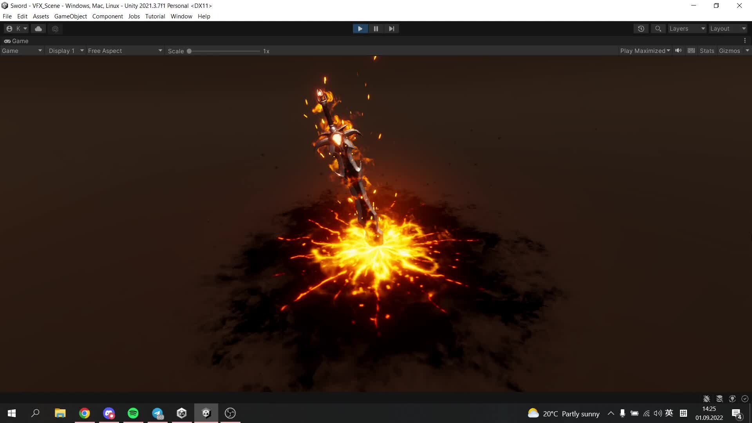
Task: Open the Unity Search tool
Action: coord(658,29)
